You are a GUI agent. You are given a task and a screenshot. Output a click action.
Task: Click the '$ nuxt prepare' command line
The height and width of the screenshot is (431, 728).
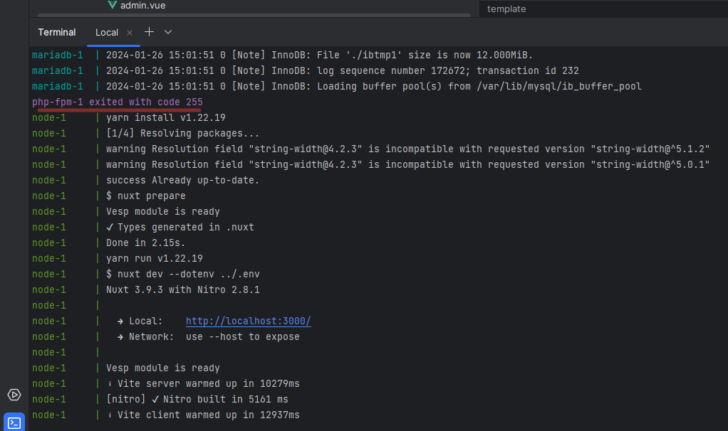click(145, 196)
